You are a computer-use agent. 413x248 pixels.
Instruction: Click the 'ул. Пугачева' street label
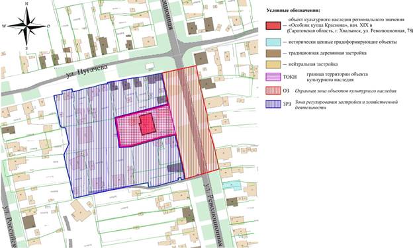(87, 71)
